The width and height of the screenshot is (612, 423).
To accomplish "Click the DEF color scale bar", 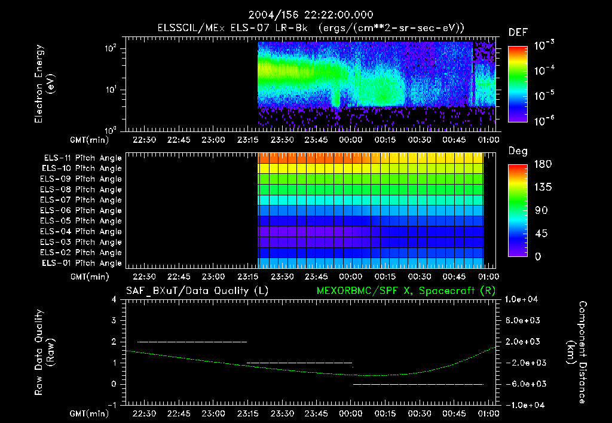I will [518, 84].
